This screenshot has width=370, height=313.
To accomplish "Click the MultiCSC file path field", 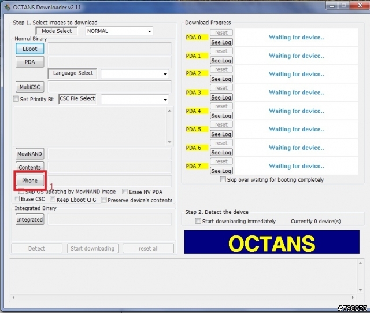I will point(109,87).
